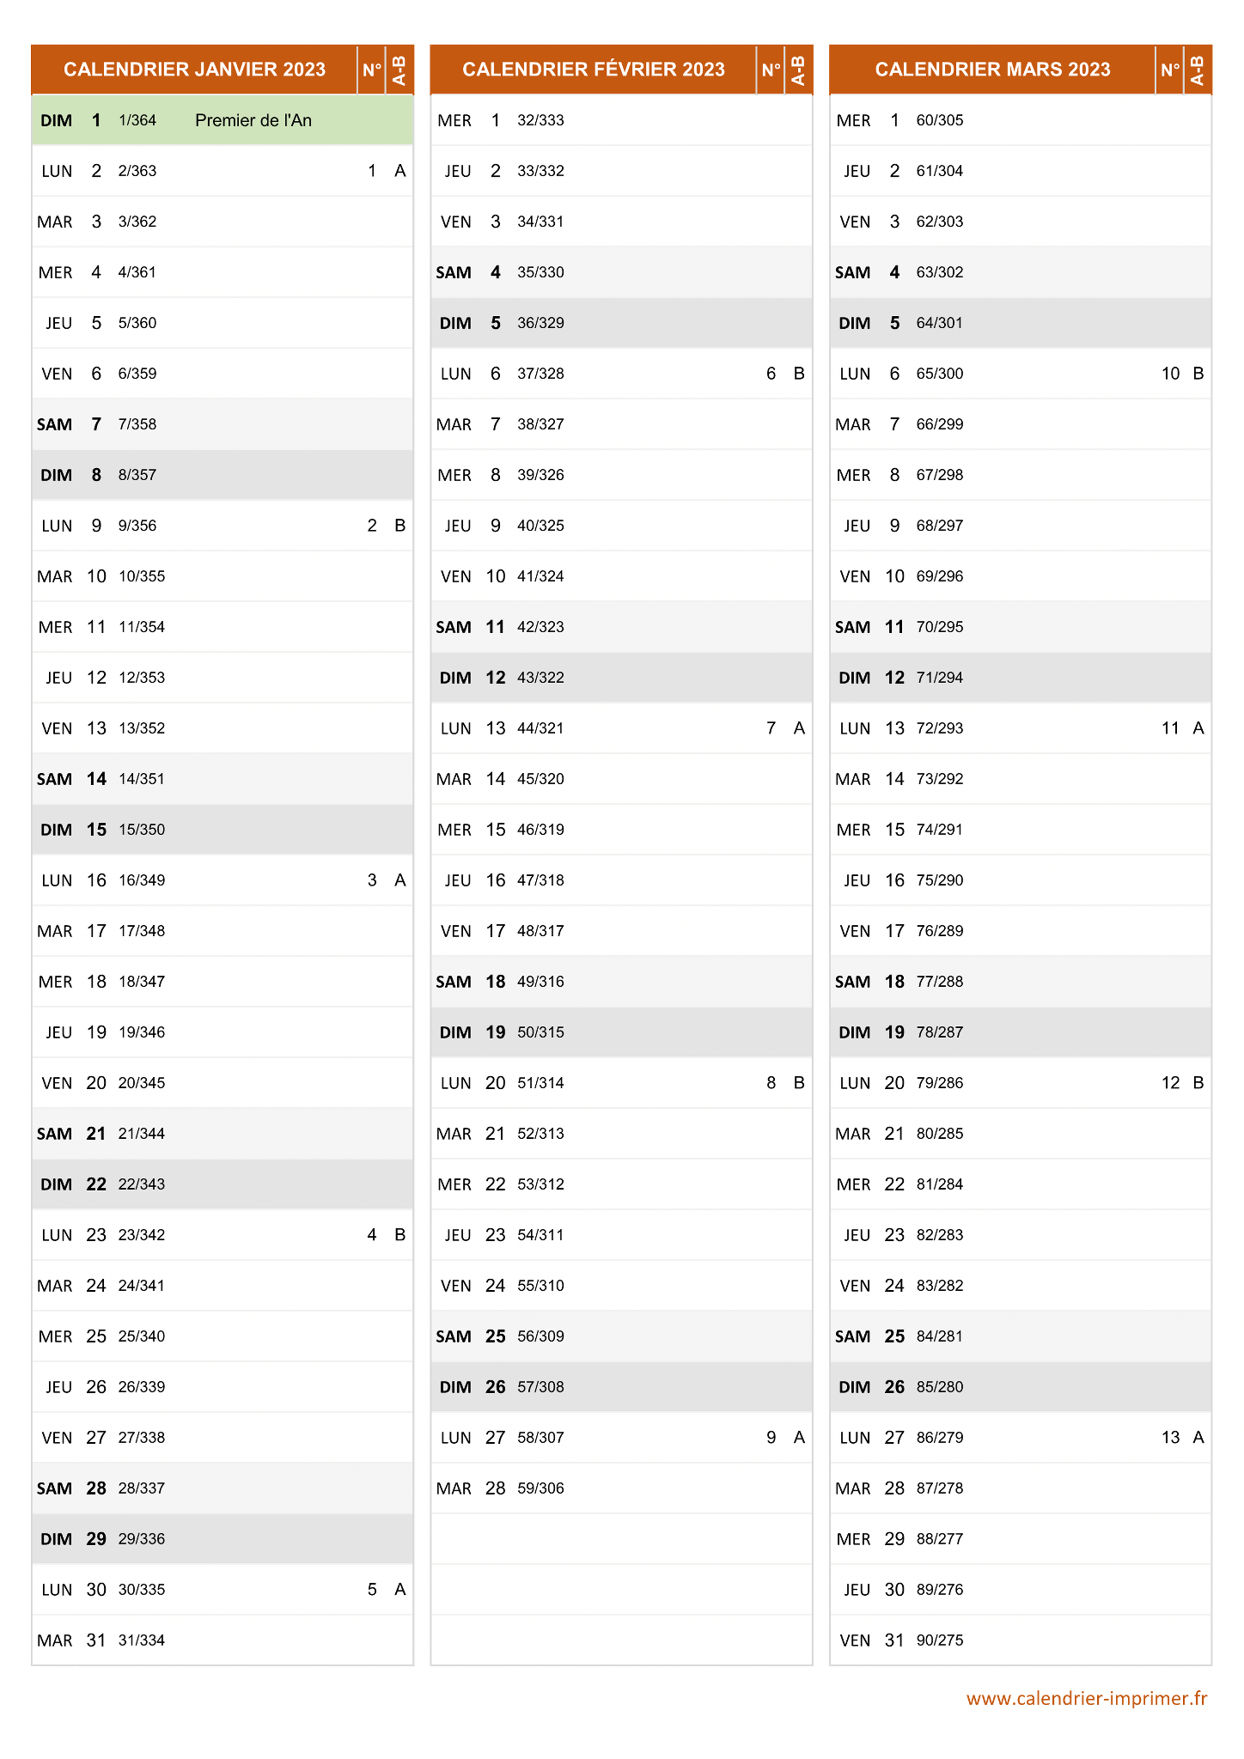Click the N° column header in January
Screen dimensions: 1244x1759
(372, 70)
